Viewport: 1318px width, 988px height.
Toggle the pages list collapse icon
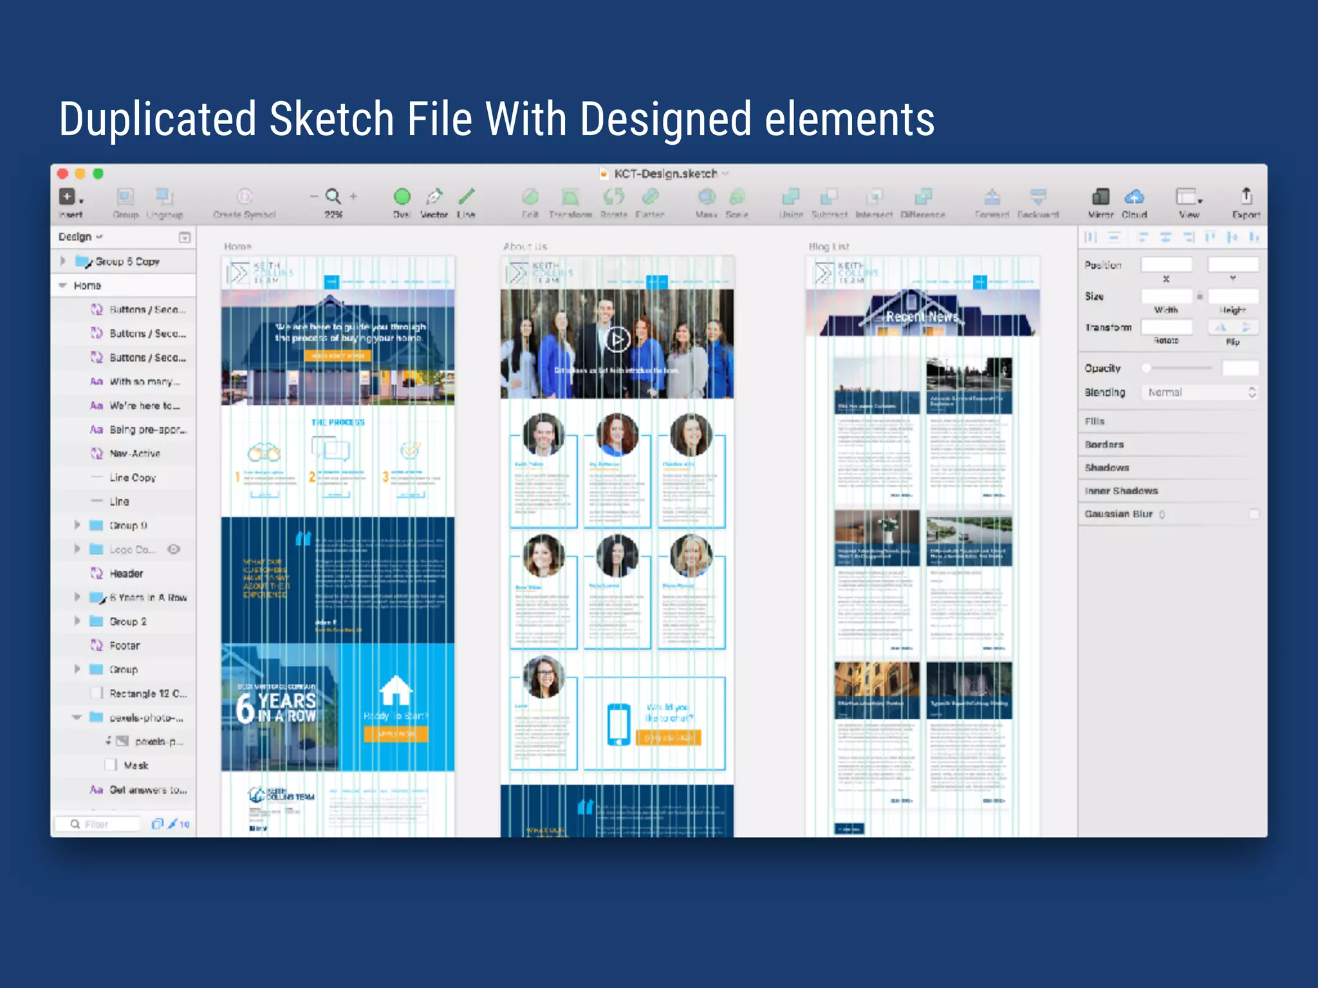tap(185, 237)
